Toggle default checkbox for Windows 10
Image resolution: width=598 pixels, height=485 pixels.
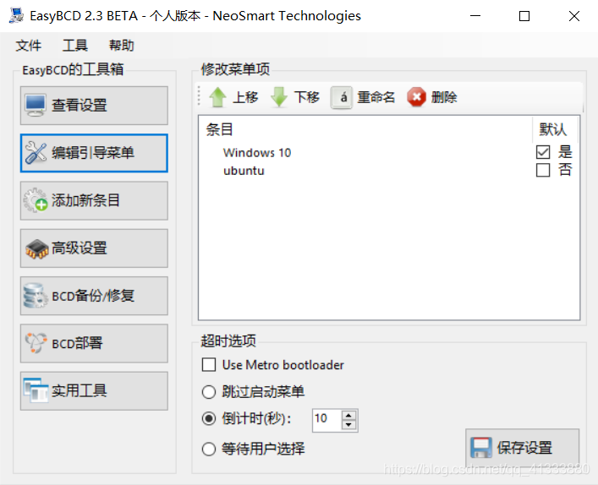[x=543, y=152]
